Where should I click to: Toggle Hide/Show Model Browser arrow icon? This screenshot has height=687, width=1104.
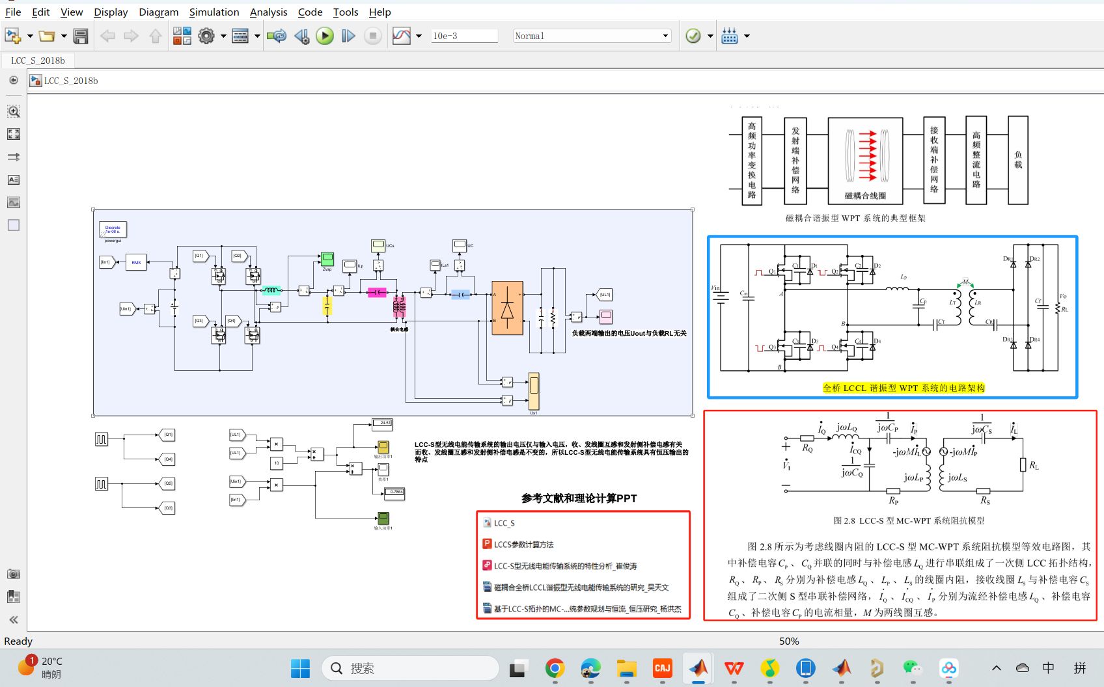pos(13,620)
